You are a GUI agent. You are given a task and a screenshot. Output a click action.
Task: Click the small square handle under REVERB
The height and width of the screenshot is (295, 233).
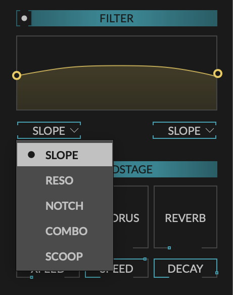click(169, 248)
